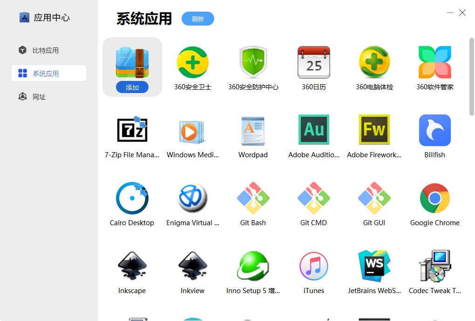The width and height of the screenshot is (475, 321).
Task: Launch iTunes
Action: point(313,266)
